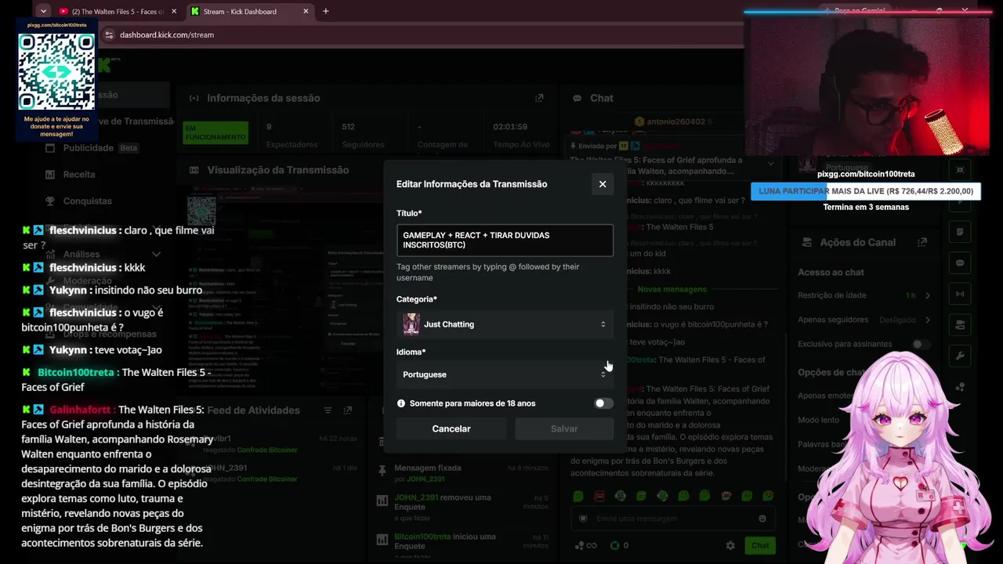Image resolution: width=1003 pixels, height=564 pixels.
Task: Click the notes document icon in right rail
Action: tap(960, 232)
